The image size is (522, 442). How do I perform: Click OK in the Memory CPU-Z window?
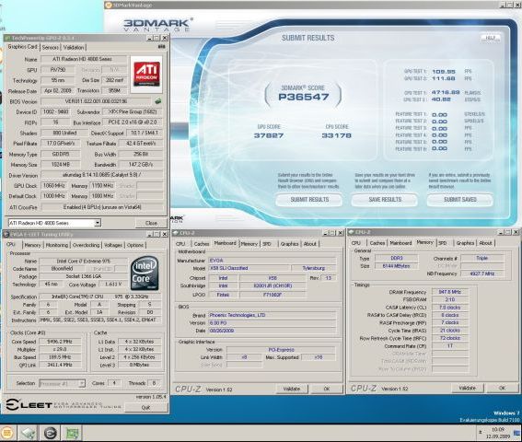click(502, 388)
